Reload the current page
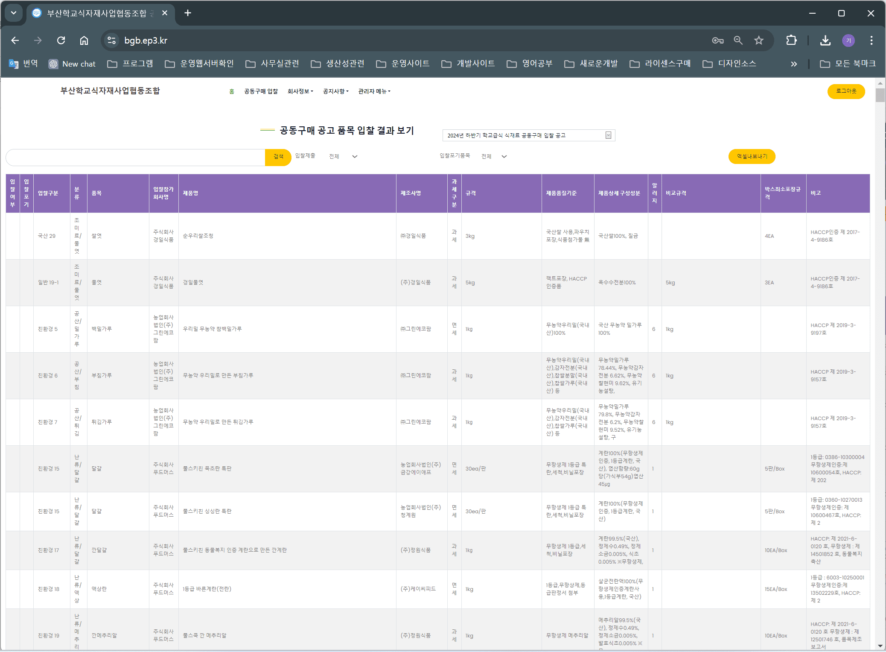Viewport: 886px width, 652px height. pyautogui.click(x=61, y=41)
